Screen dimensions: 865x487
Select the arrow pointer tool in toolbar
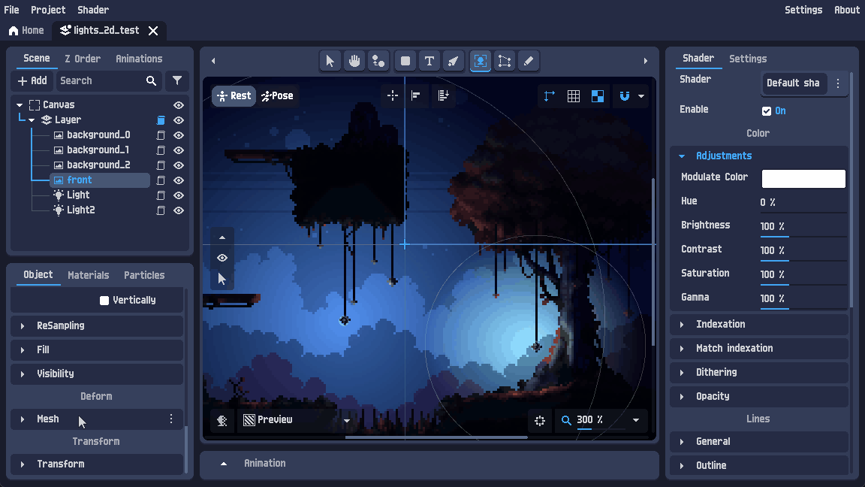point(330,61)
